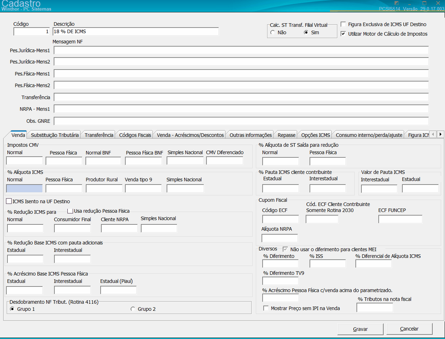Click the Pes.Jurídica-Mens2 message field
This screenshot has height=339, width=445.
click(241, 62)
